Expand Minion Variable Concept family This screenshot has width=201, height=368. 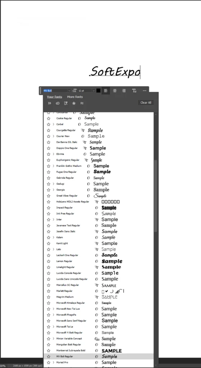pyautogui.click(x=53, y=339)
